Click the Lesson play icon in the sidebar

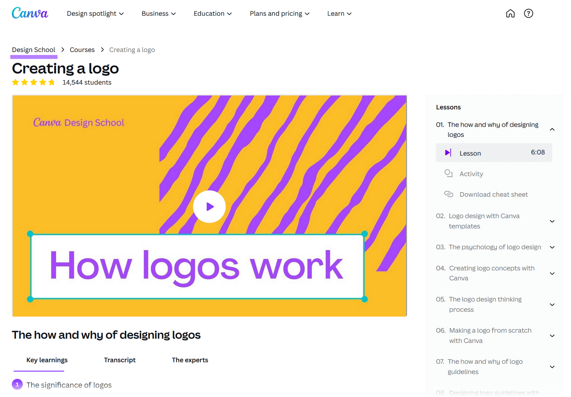click(448, 153)
